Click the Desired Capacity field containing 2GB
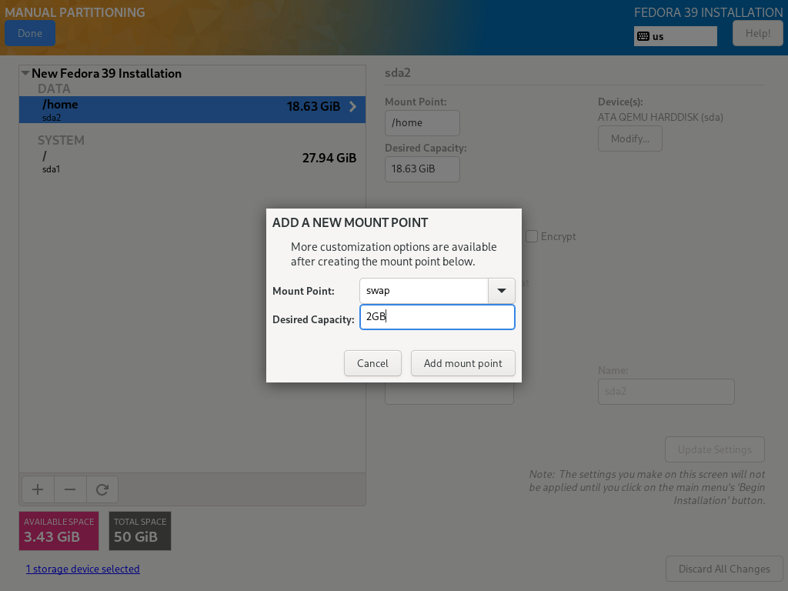 click(437, 317)
